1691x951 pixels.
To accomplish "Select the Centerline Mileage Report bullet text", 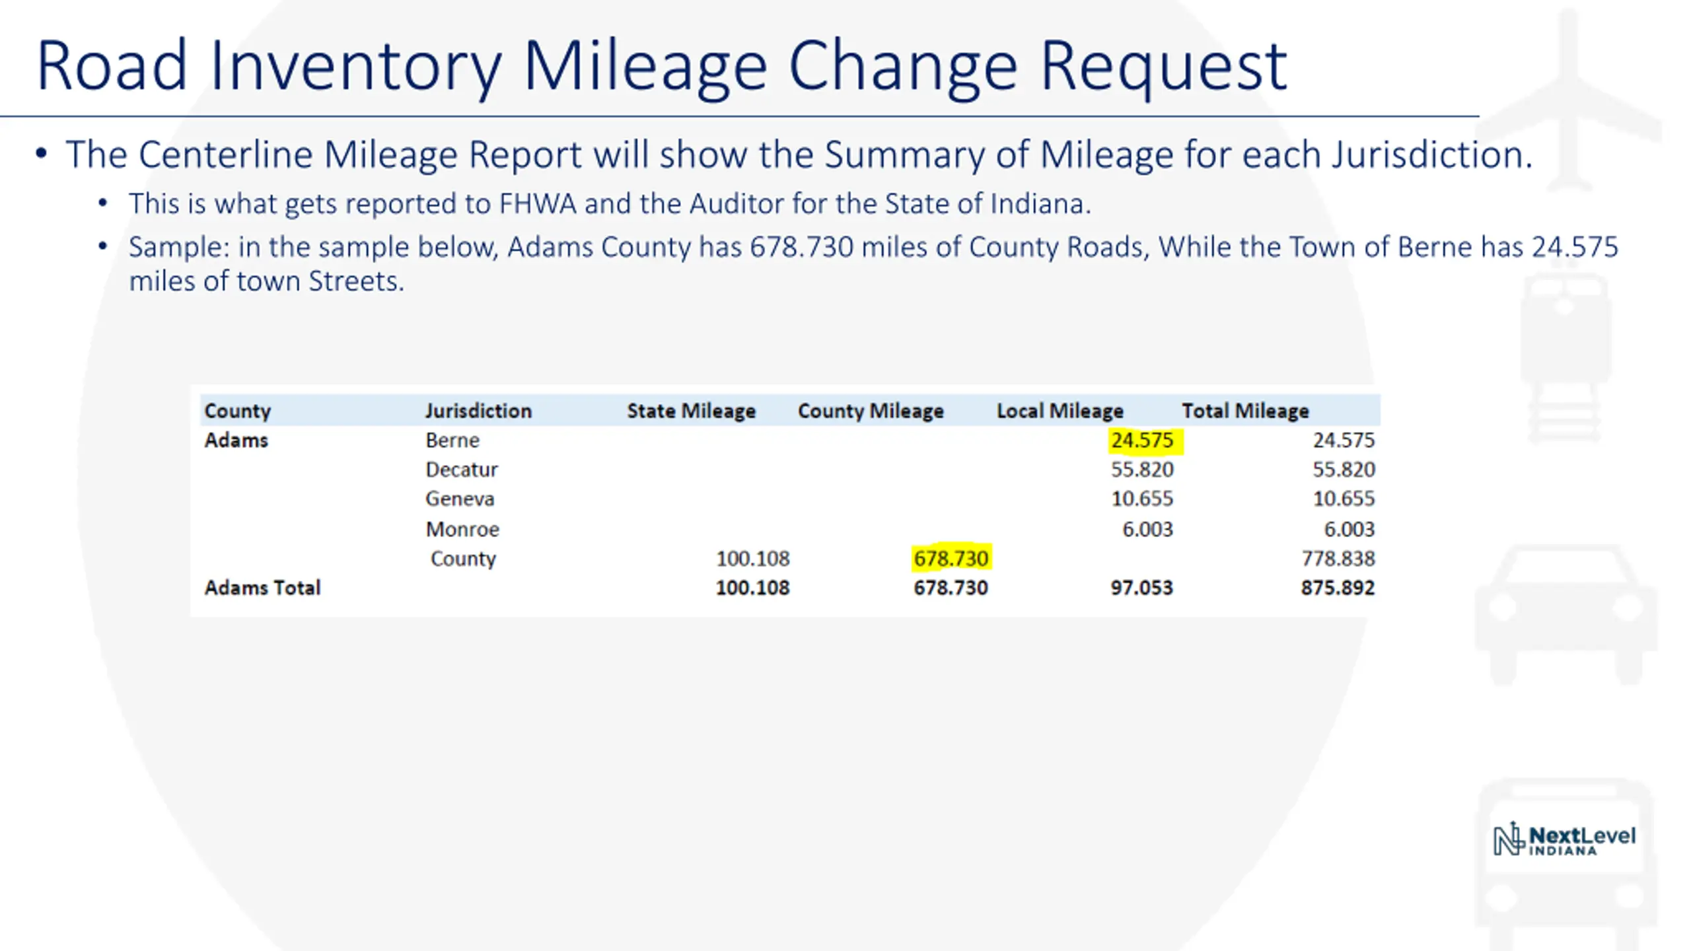I will [799, 155].
